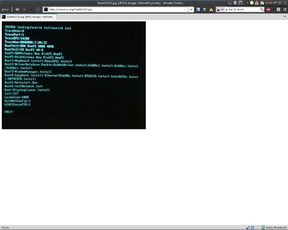Click the site favicon in the address bar

(46, 9)
